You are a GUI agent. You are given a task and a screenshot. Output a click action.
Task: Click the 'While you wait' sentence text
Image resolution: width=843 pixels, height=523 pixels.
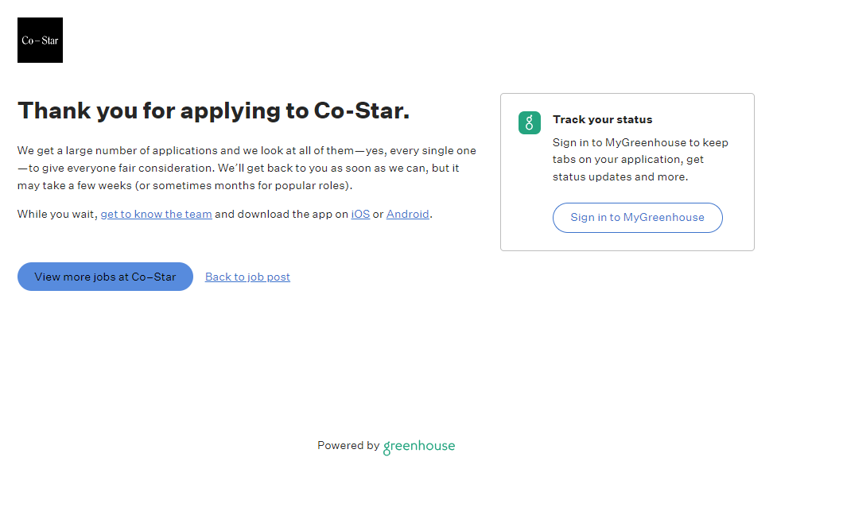pos(57,214)
